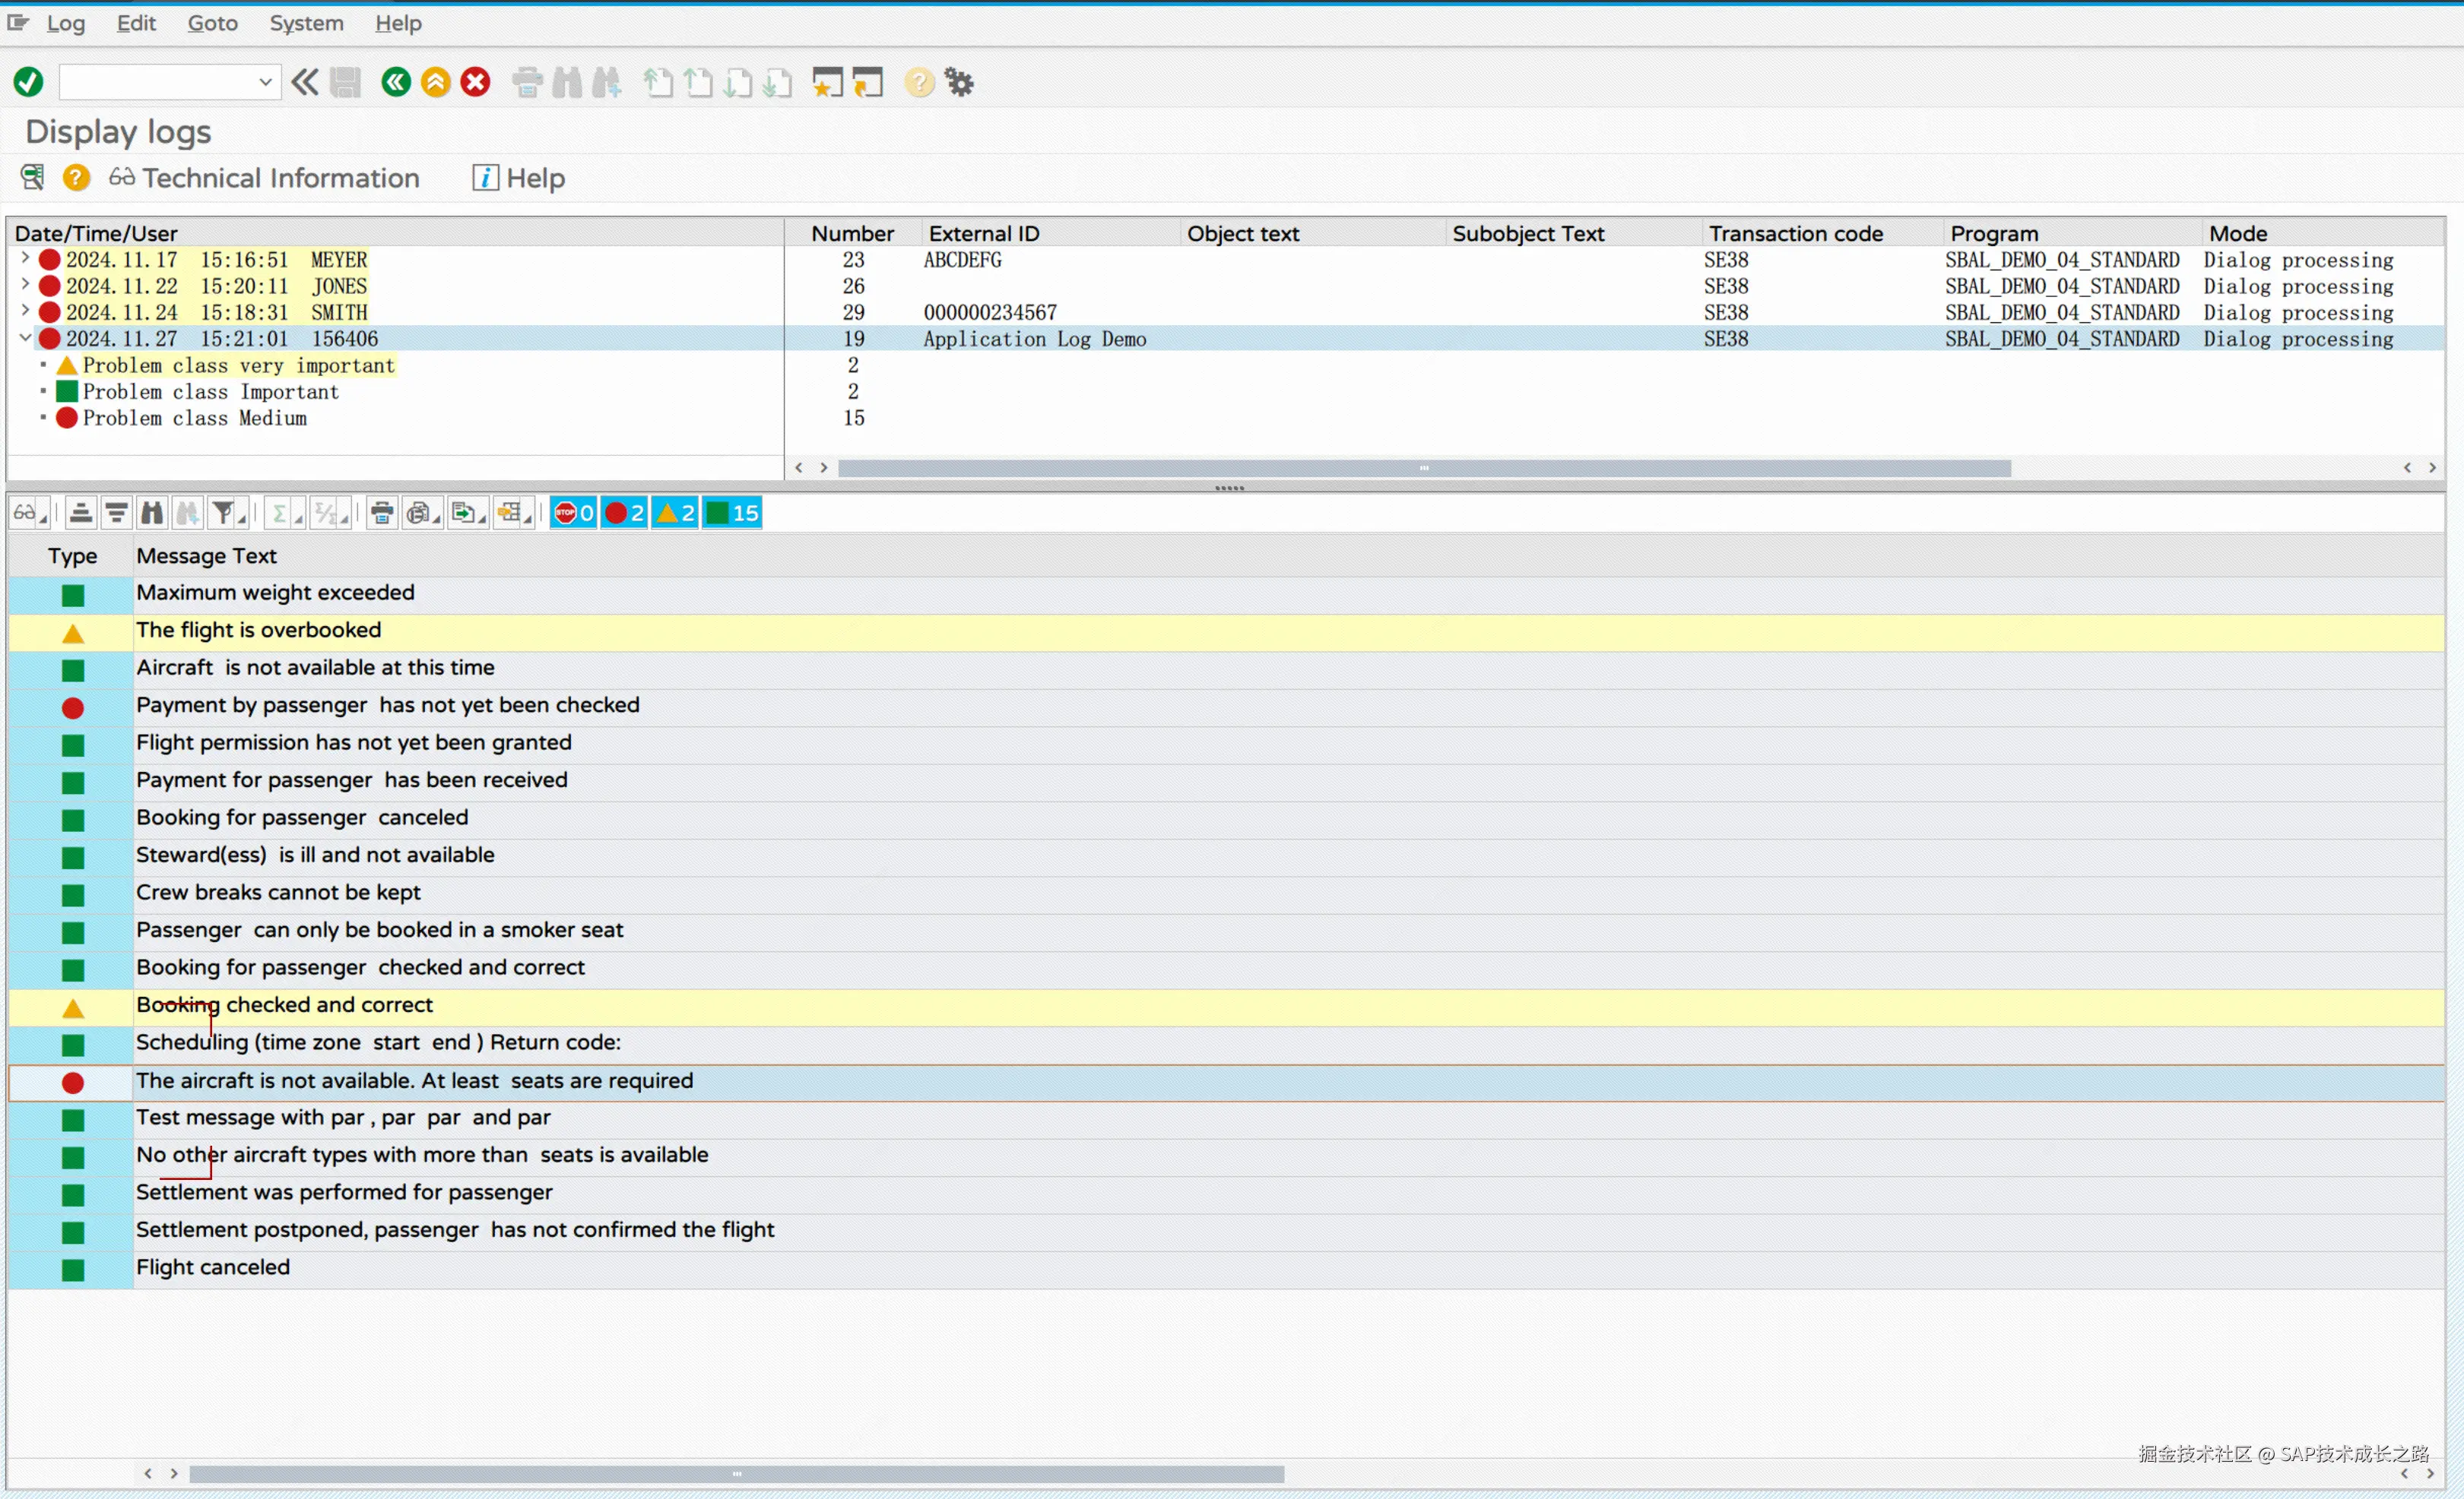Sort messages in descending order
This screenshot has width=2464, height=1499.
pos(116,514)
